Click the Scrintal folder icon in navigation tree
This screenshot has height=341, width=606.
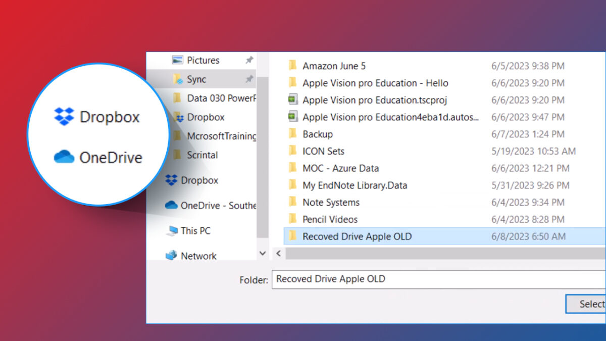pos(177,155)
